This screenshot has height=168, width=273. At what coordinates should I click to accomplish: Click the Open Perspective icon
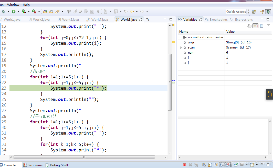[254, 12]
